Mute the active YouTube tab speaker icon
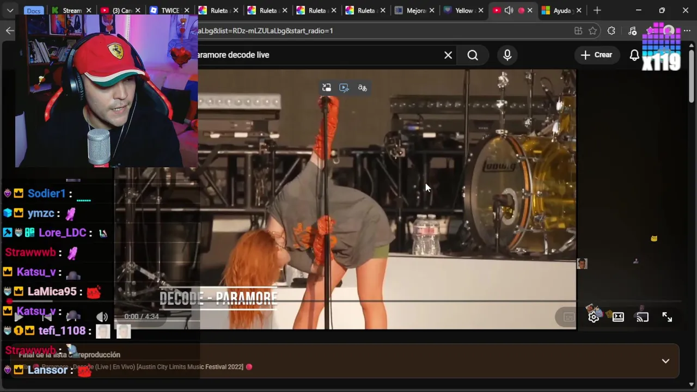 click(509, 10)
